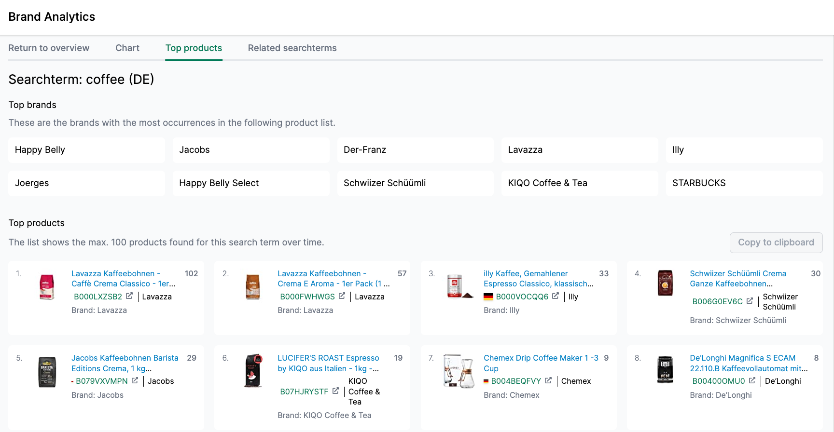Click the 'Brand: Illy' label
This screenshot has width=834, height=432.
pos(501,310)
